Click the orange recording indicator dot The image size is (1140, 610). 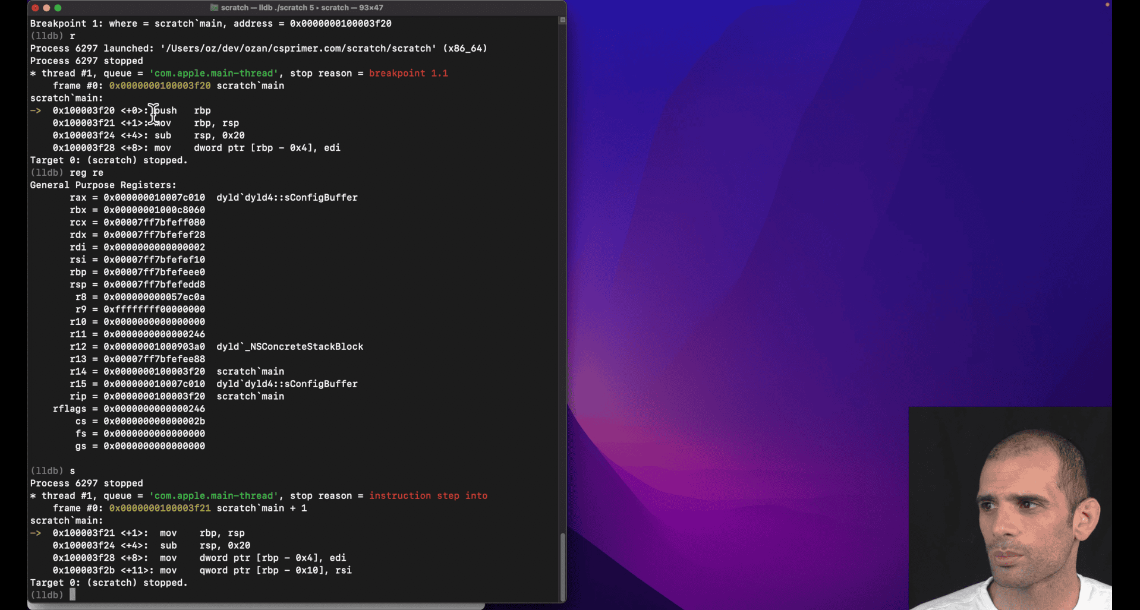click(1107, 5)
